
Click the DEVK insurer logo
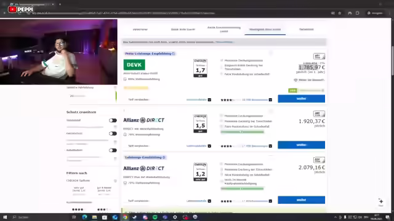[134, 64]
